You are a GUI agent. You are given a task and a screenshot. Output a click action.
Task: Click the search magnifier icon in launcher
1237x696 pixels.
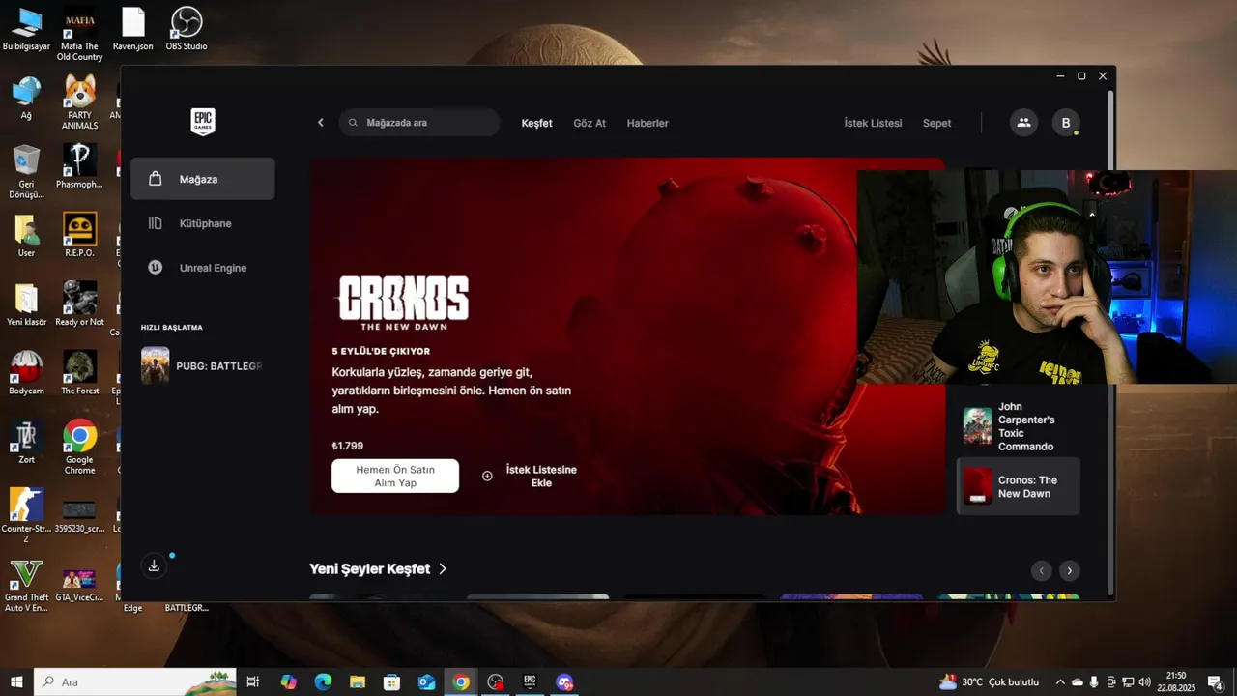(353, 123)
